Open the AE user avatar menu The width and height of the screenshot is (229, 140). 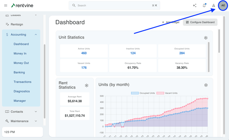coord(223,5)
